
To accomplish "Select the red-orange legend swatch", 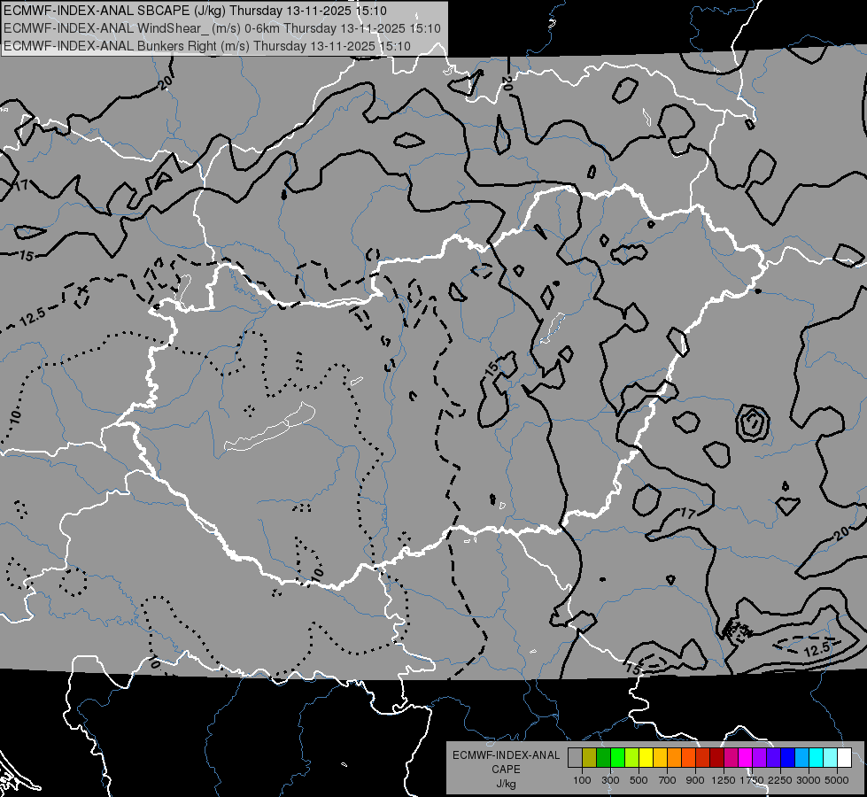I will 688,757.
